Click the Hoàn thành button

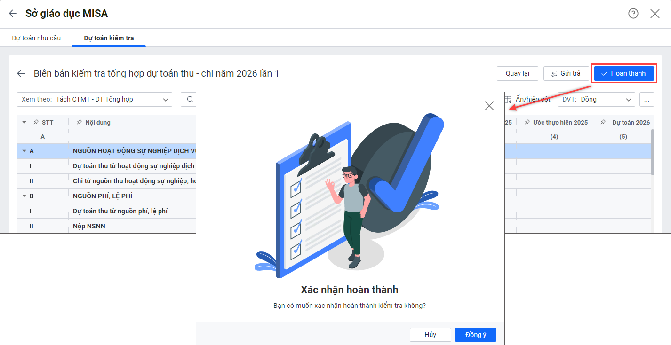[623, 73]
